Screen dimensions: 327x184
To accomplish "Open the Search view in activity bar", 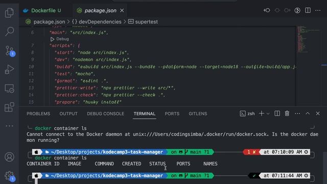I will pyautogui.click(x=9, y=32).
